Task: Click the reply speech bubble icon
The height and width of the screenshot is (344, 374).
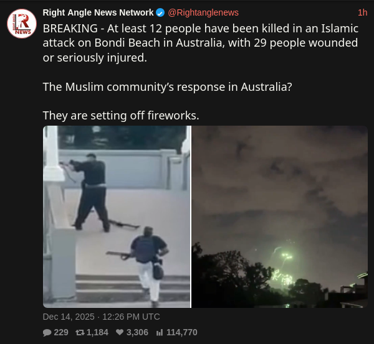Action: tap(47, 332)
